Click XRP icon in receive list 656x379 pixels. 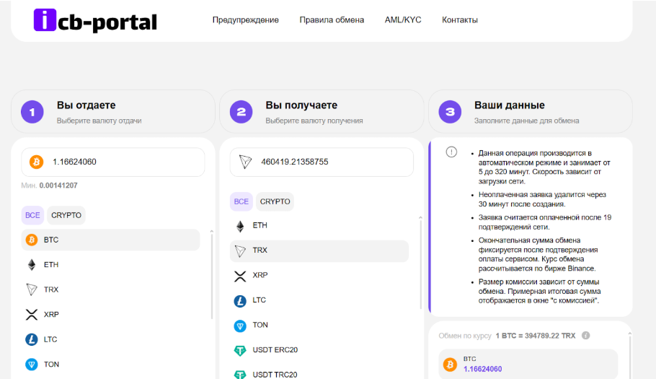click(240, 276)
